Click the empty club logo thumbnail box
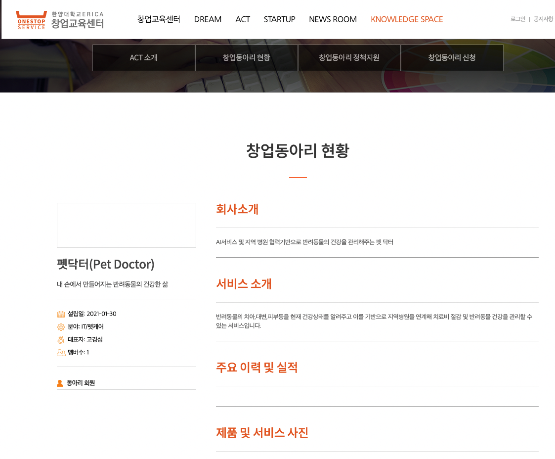Viewport: 555px width, 459px height. [x=127, y=225]
